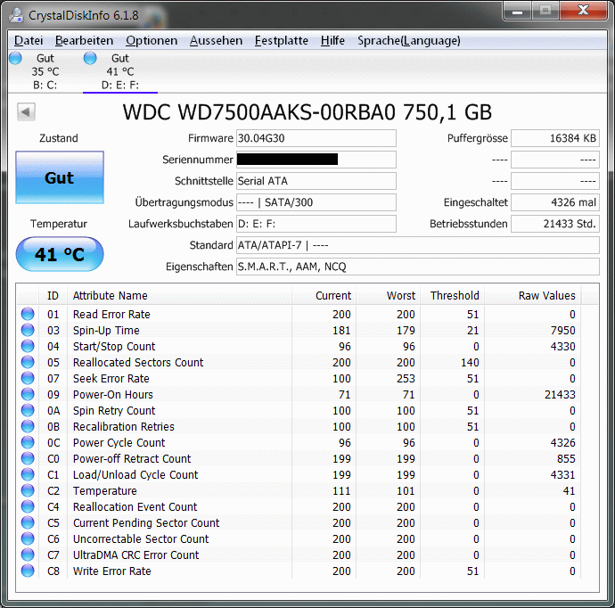Open the Datei menu
Image resolution: width=615 pixels, height=608 pixels.
29,40
